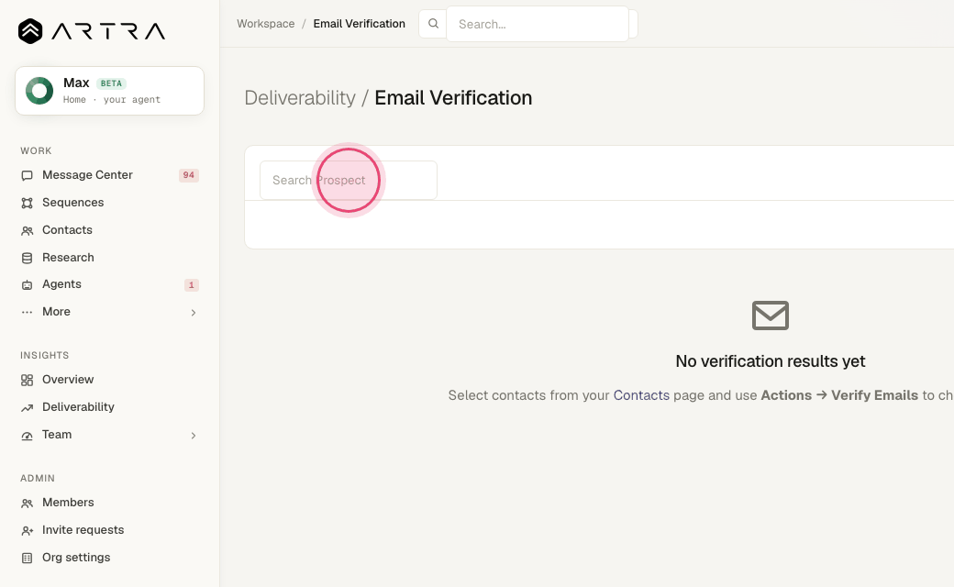The width and height of the screenshot is (954, 587).
Task: Click the 94 badge on Message Center
Action: [x=189, y=175]
